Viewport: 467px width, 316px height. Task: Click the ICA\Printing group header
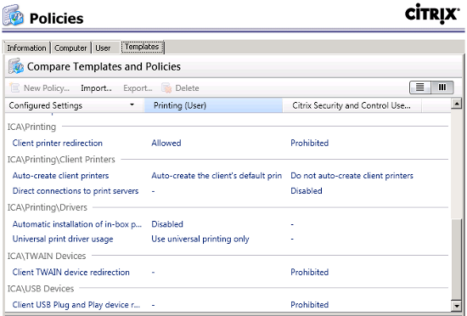(x=31, y=127)
